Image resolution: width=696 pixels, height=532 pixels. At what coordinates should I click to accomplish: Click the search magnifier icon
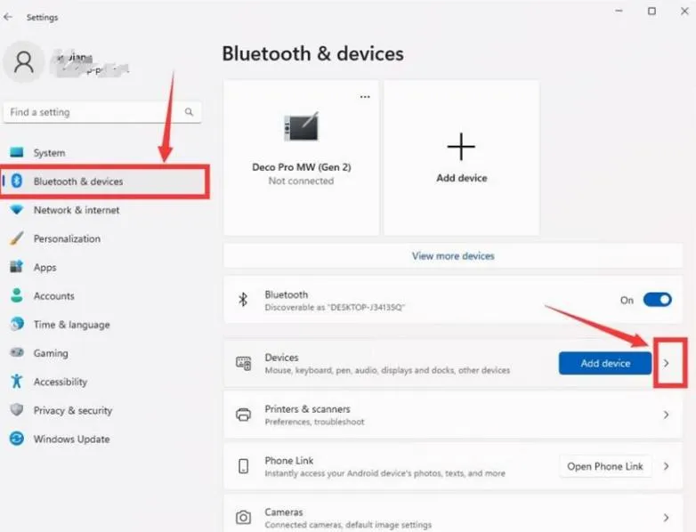(189, 112)
